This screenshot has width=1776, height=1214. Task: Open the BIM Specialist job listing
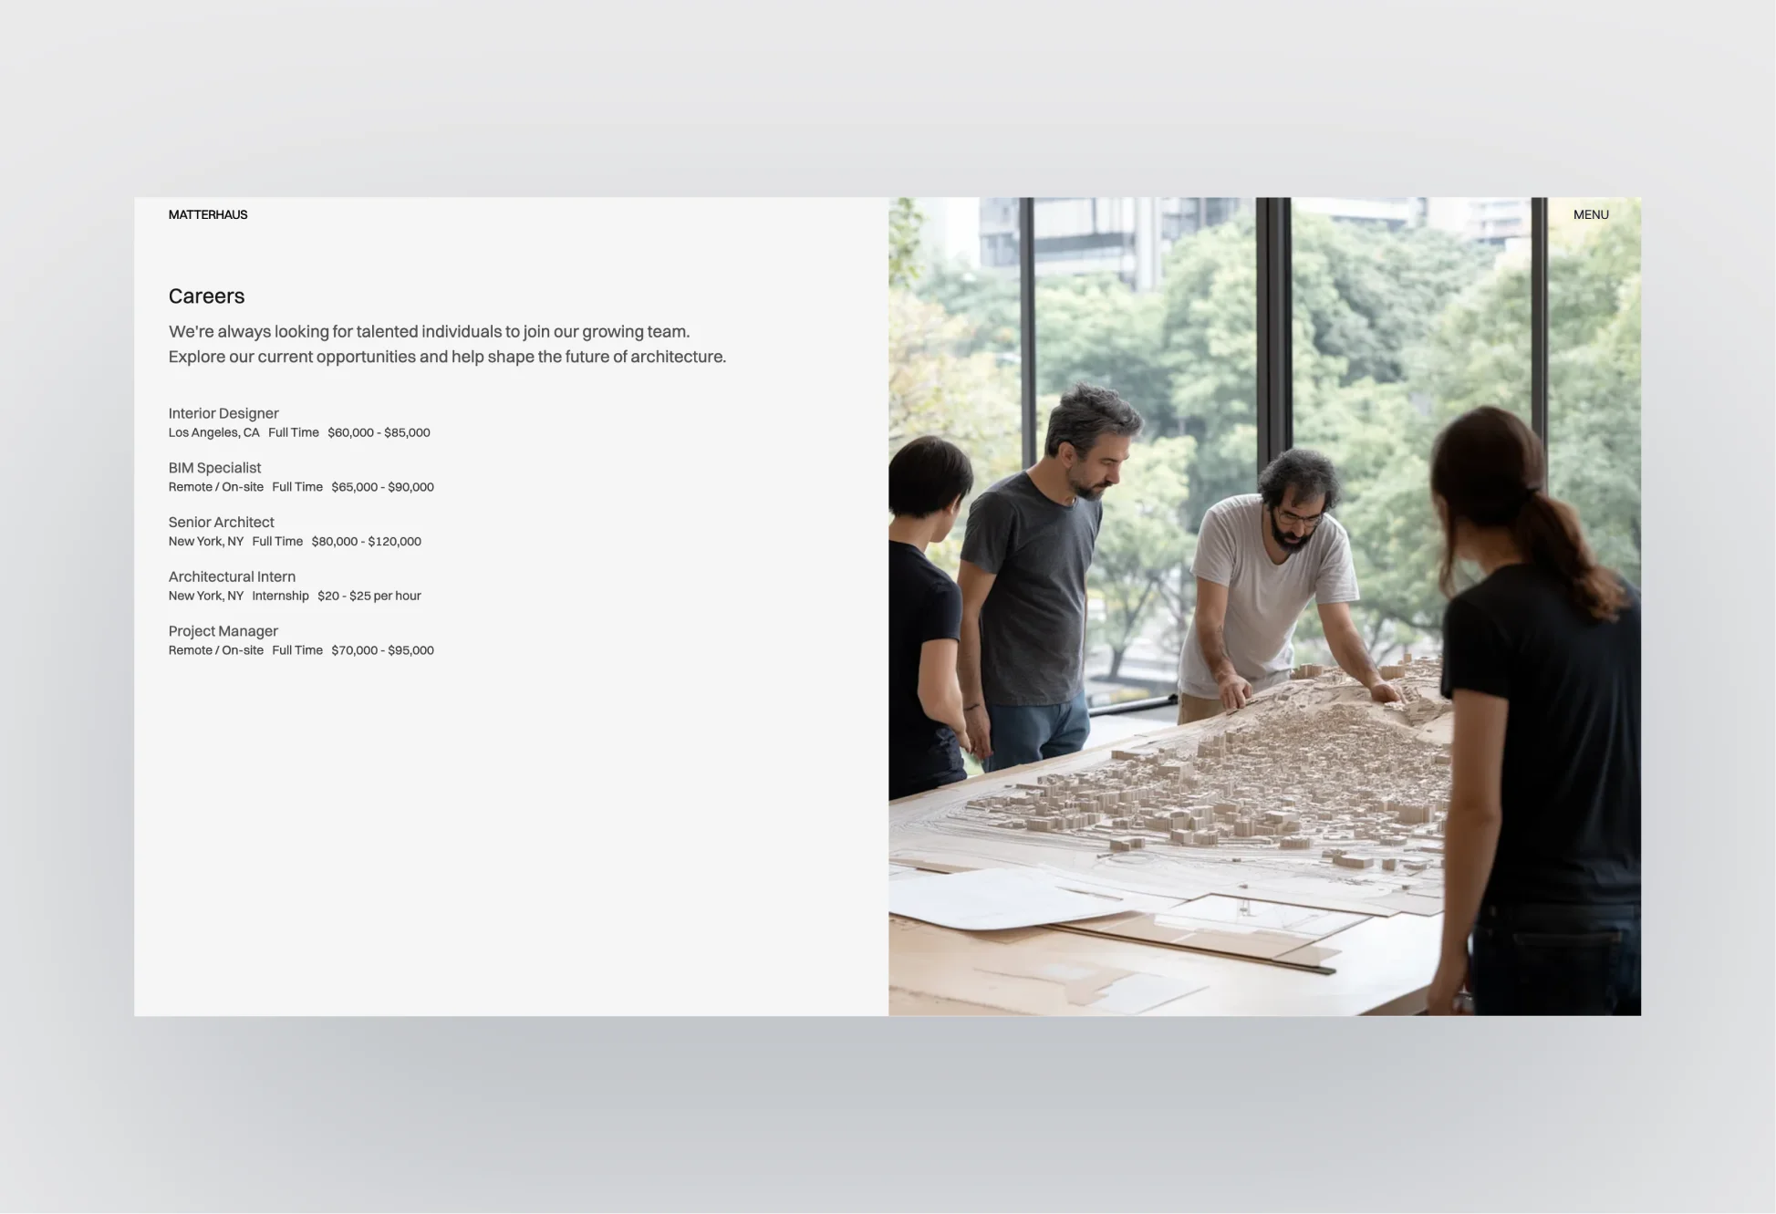click(214, 468)
